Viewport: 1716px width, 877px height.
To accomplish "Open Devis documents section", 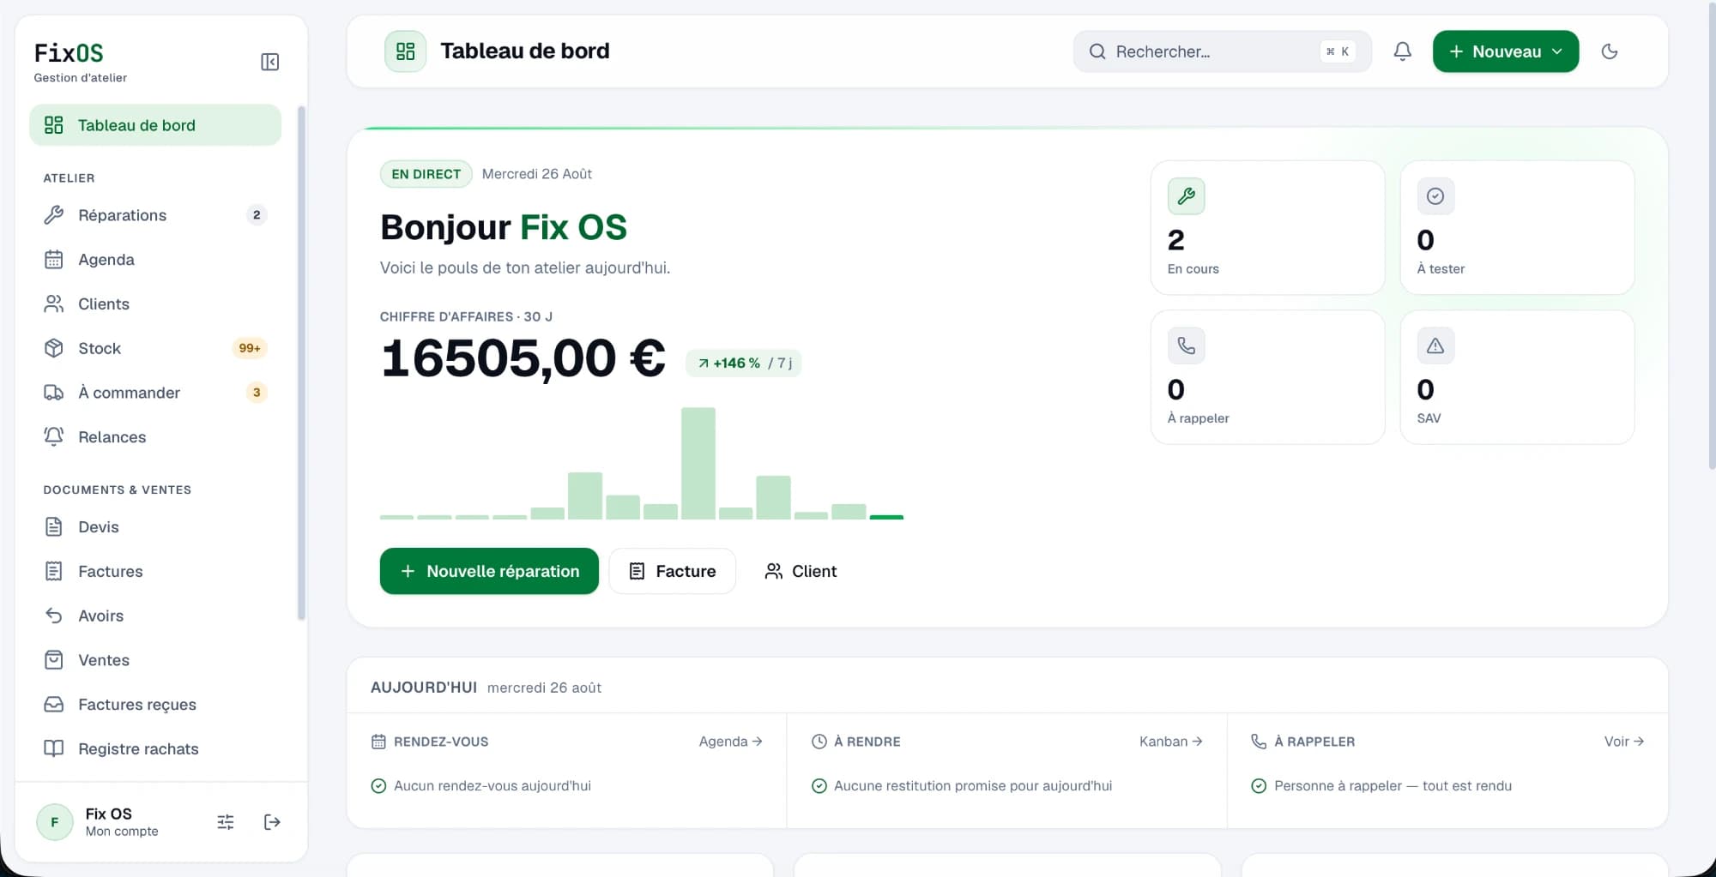I will (x=155, y=527).
